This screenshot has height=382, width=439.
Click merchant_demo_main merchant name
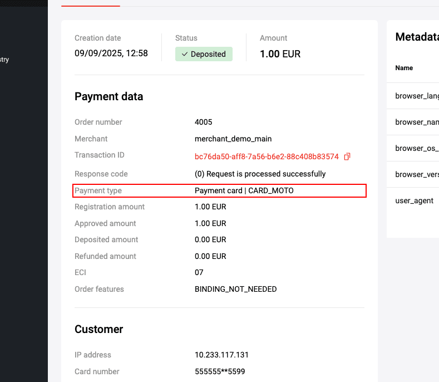(233, 139)
